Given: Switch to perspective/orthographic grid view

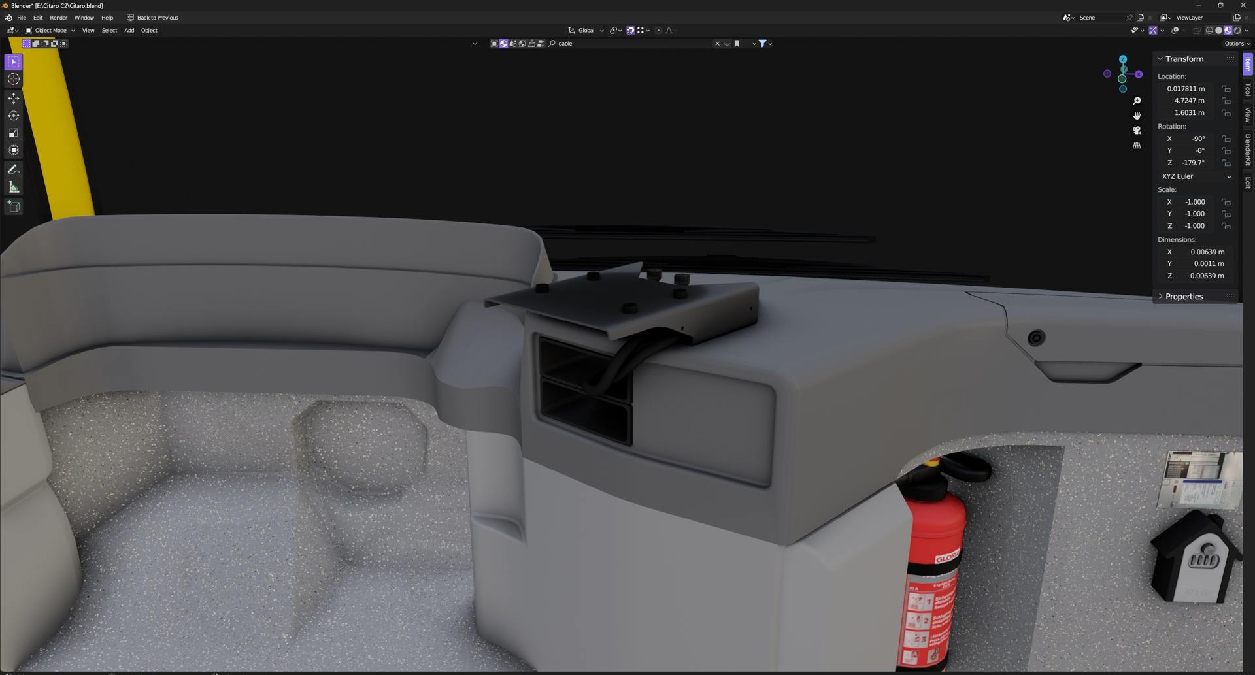Looking at the screenshot, I should click(x=1137, y=145).
